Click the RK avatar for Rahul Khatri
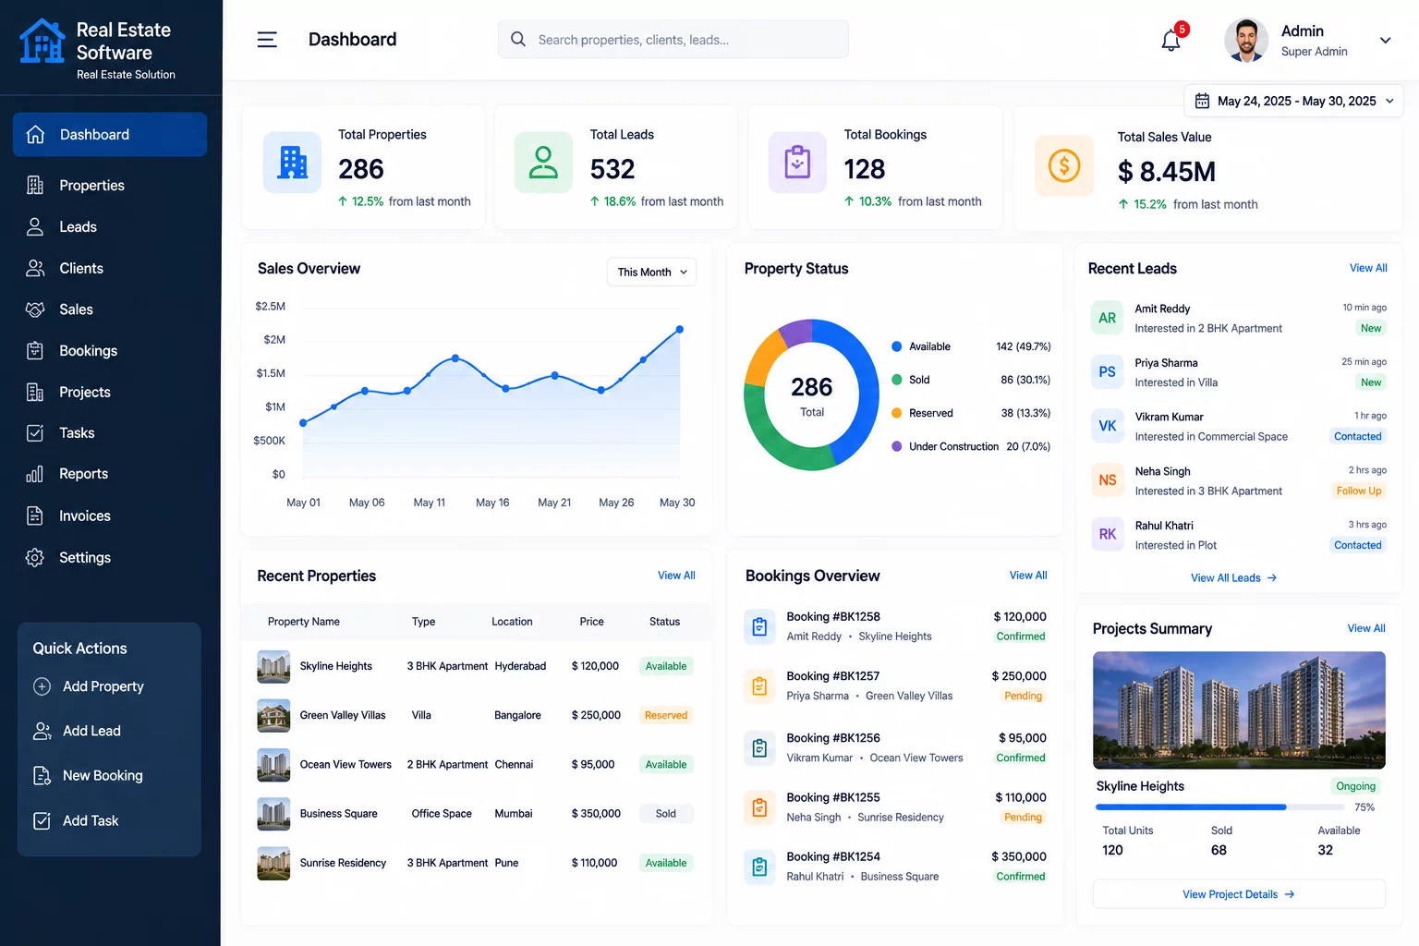Screen dimensions: 1419x946 1107,534
